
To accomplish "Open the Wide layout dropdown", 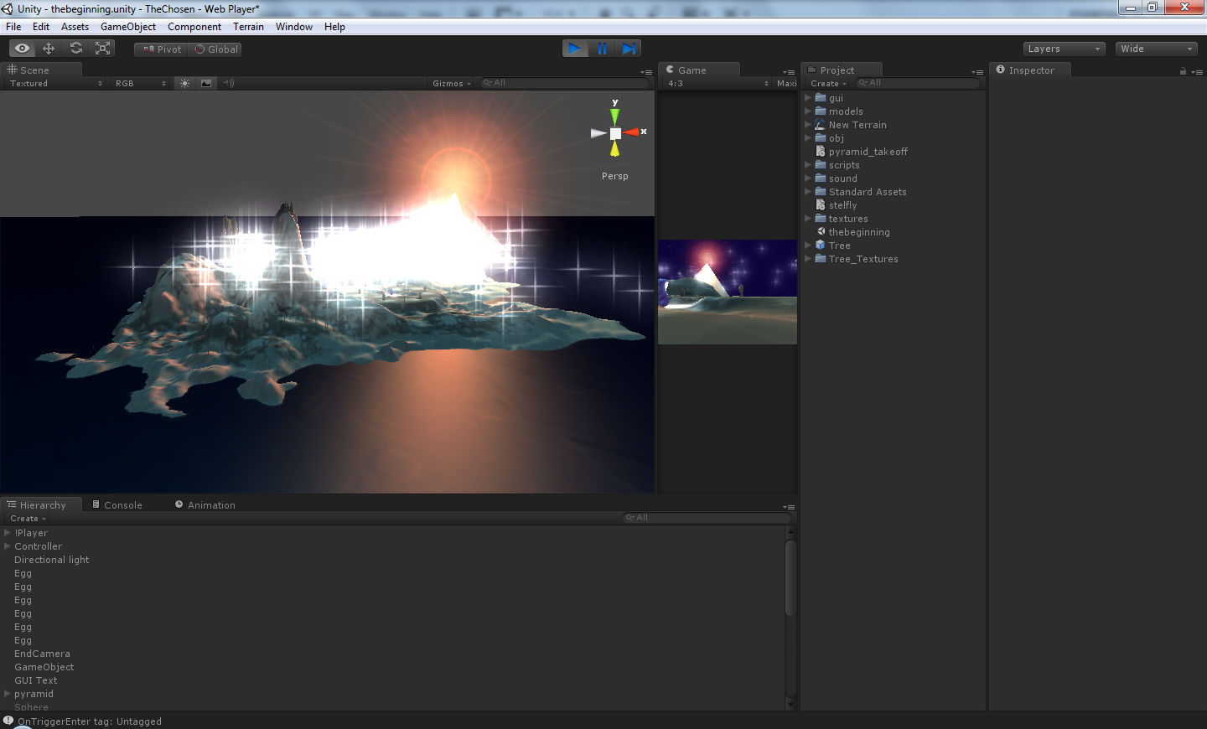I will tap(1156, 49).
